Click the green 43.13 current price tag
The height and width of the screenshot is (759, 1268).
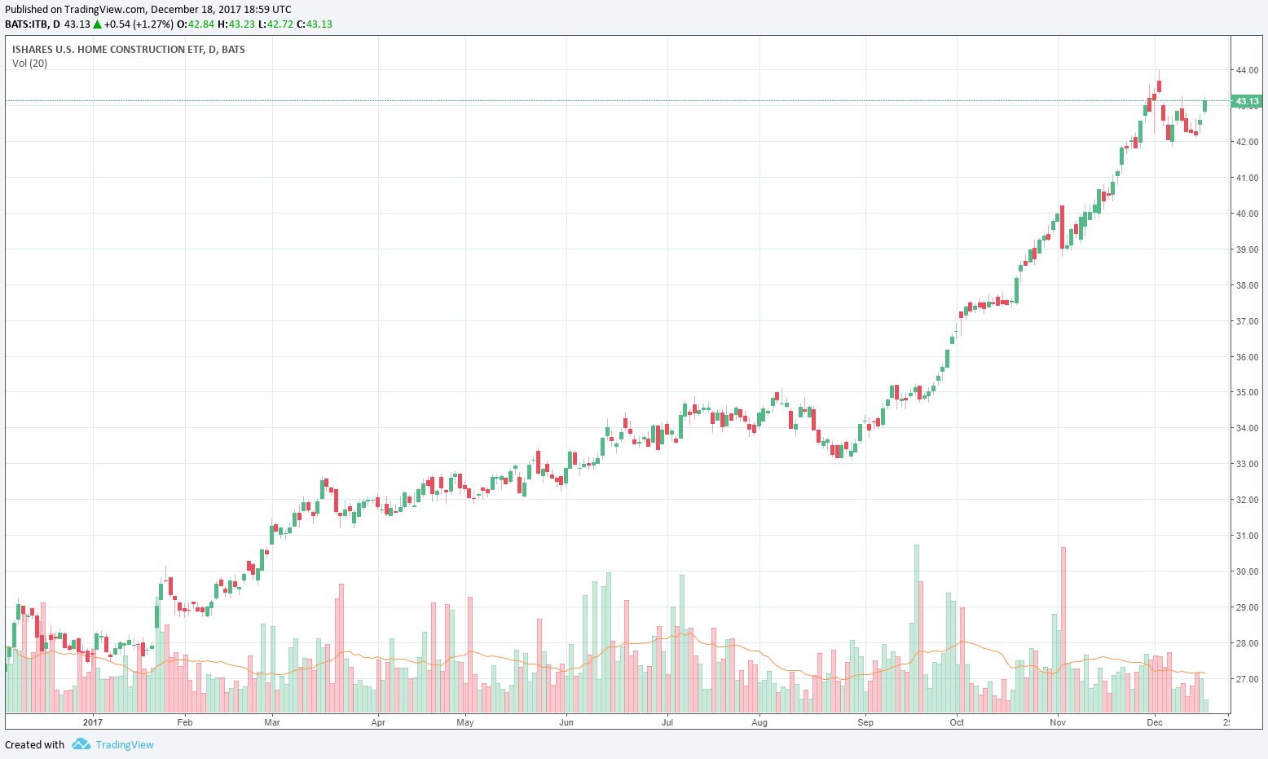(x=1247, y=102)
